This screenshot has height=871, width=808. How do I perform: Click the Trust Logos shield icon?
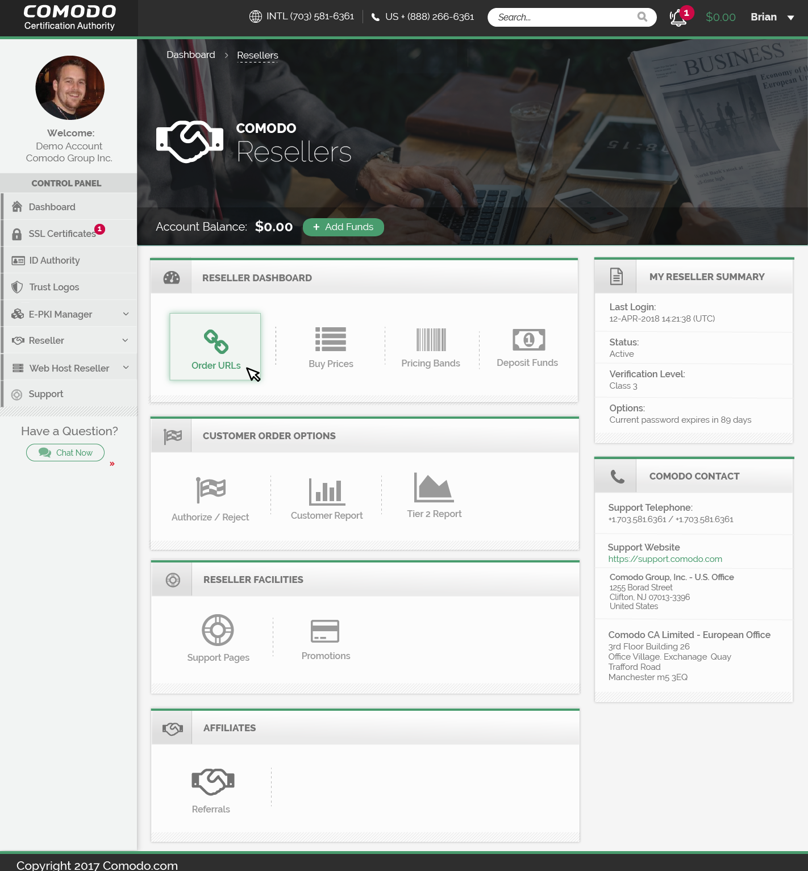coord(18,287)
